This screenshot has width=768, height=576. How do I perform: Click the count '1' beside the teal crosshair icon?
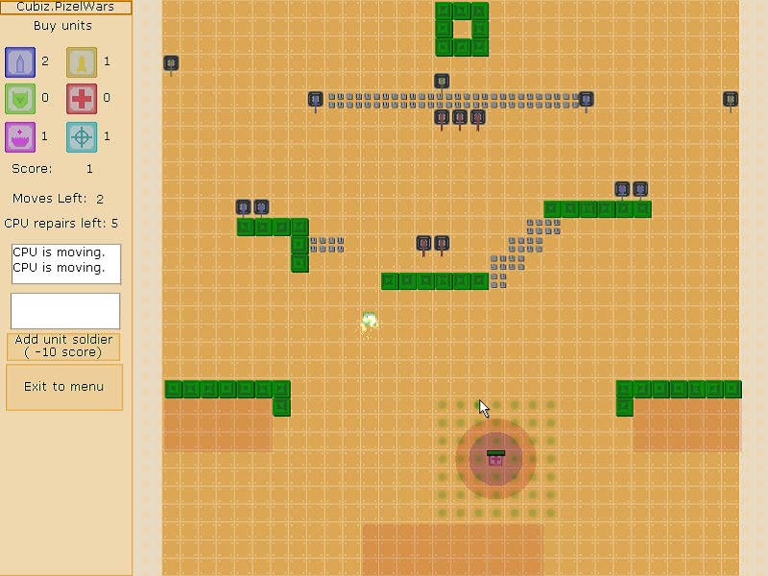[107, 136]
